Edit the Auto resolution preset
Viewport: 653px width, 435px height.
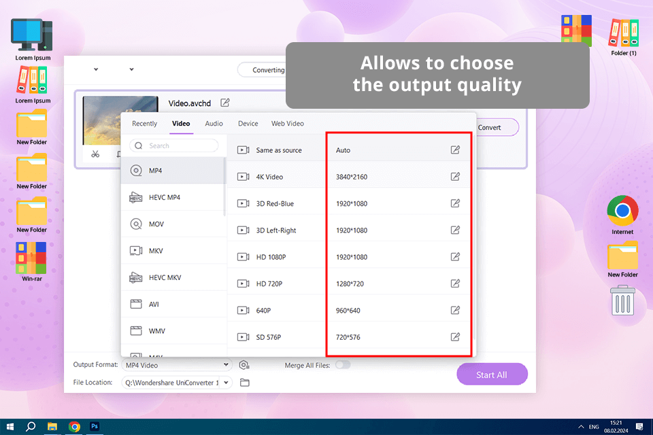[455, 150]
